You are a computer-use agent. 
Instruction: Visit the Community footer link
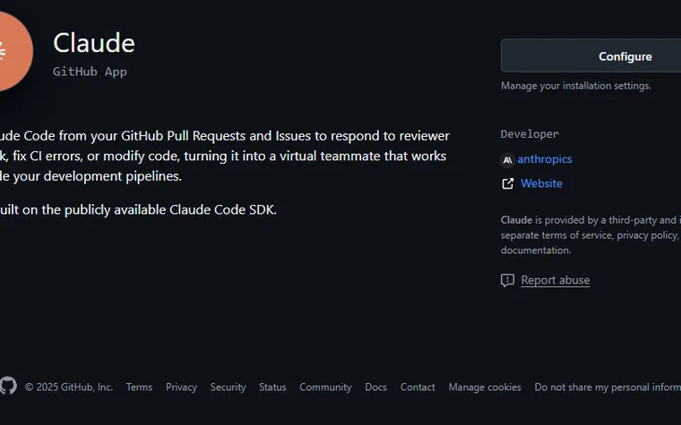point(325,387)
